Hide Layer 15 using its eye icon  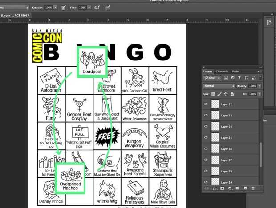pos(206,137)
